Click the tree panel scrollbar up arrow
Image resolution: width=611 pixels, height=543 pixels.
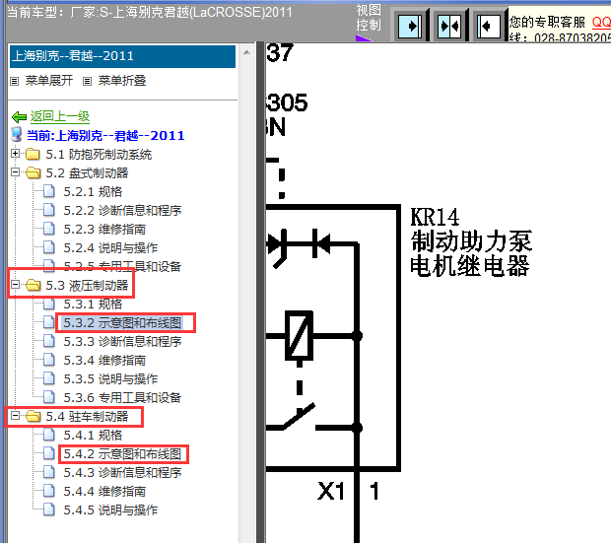coord(246,52)
